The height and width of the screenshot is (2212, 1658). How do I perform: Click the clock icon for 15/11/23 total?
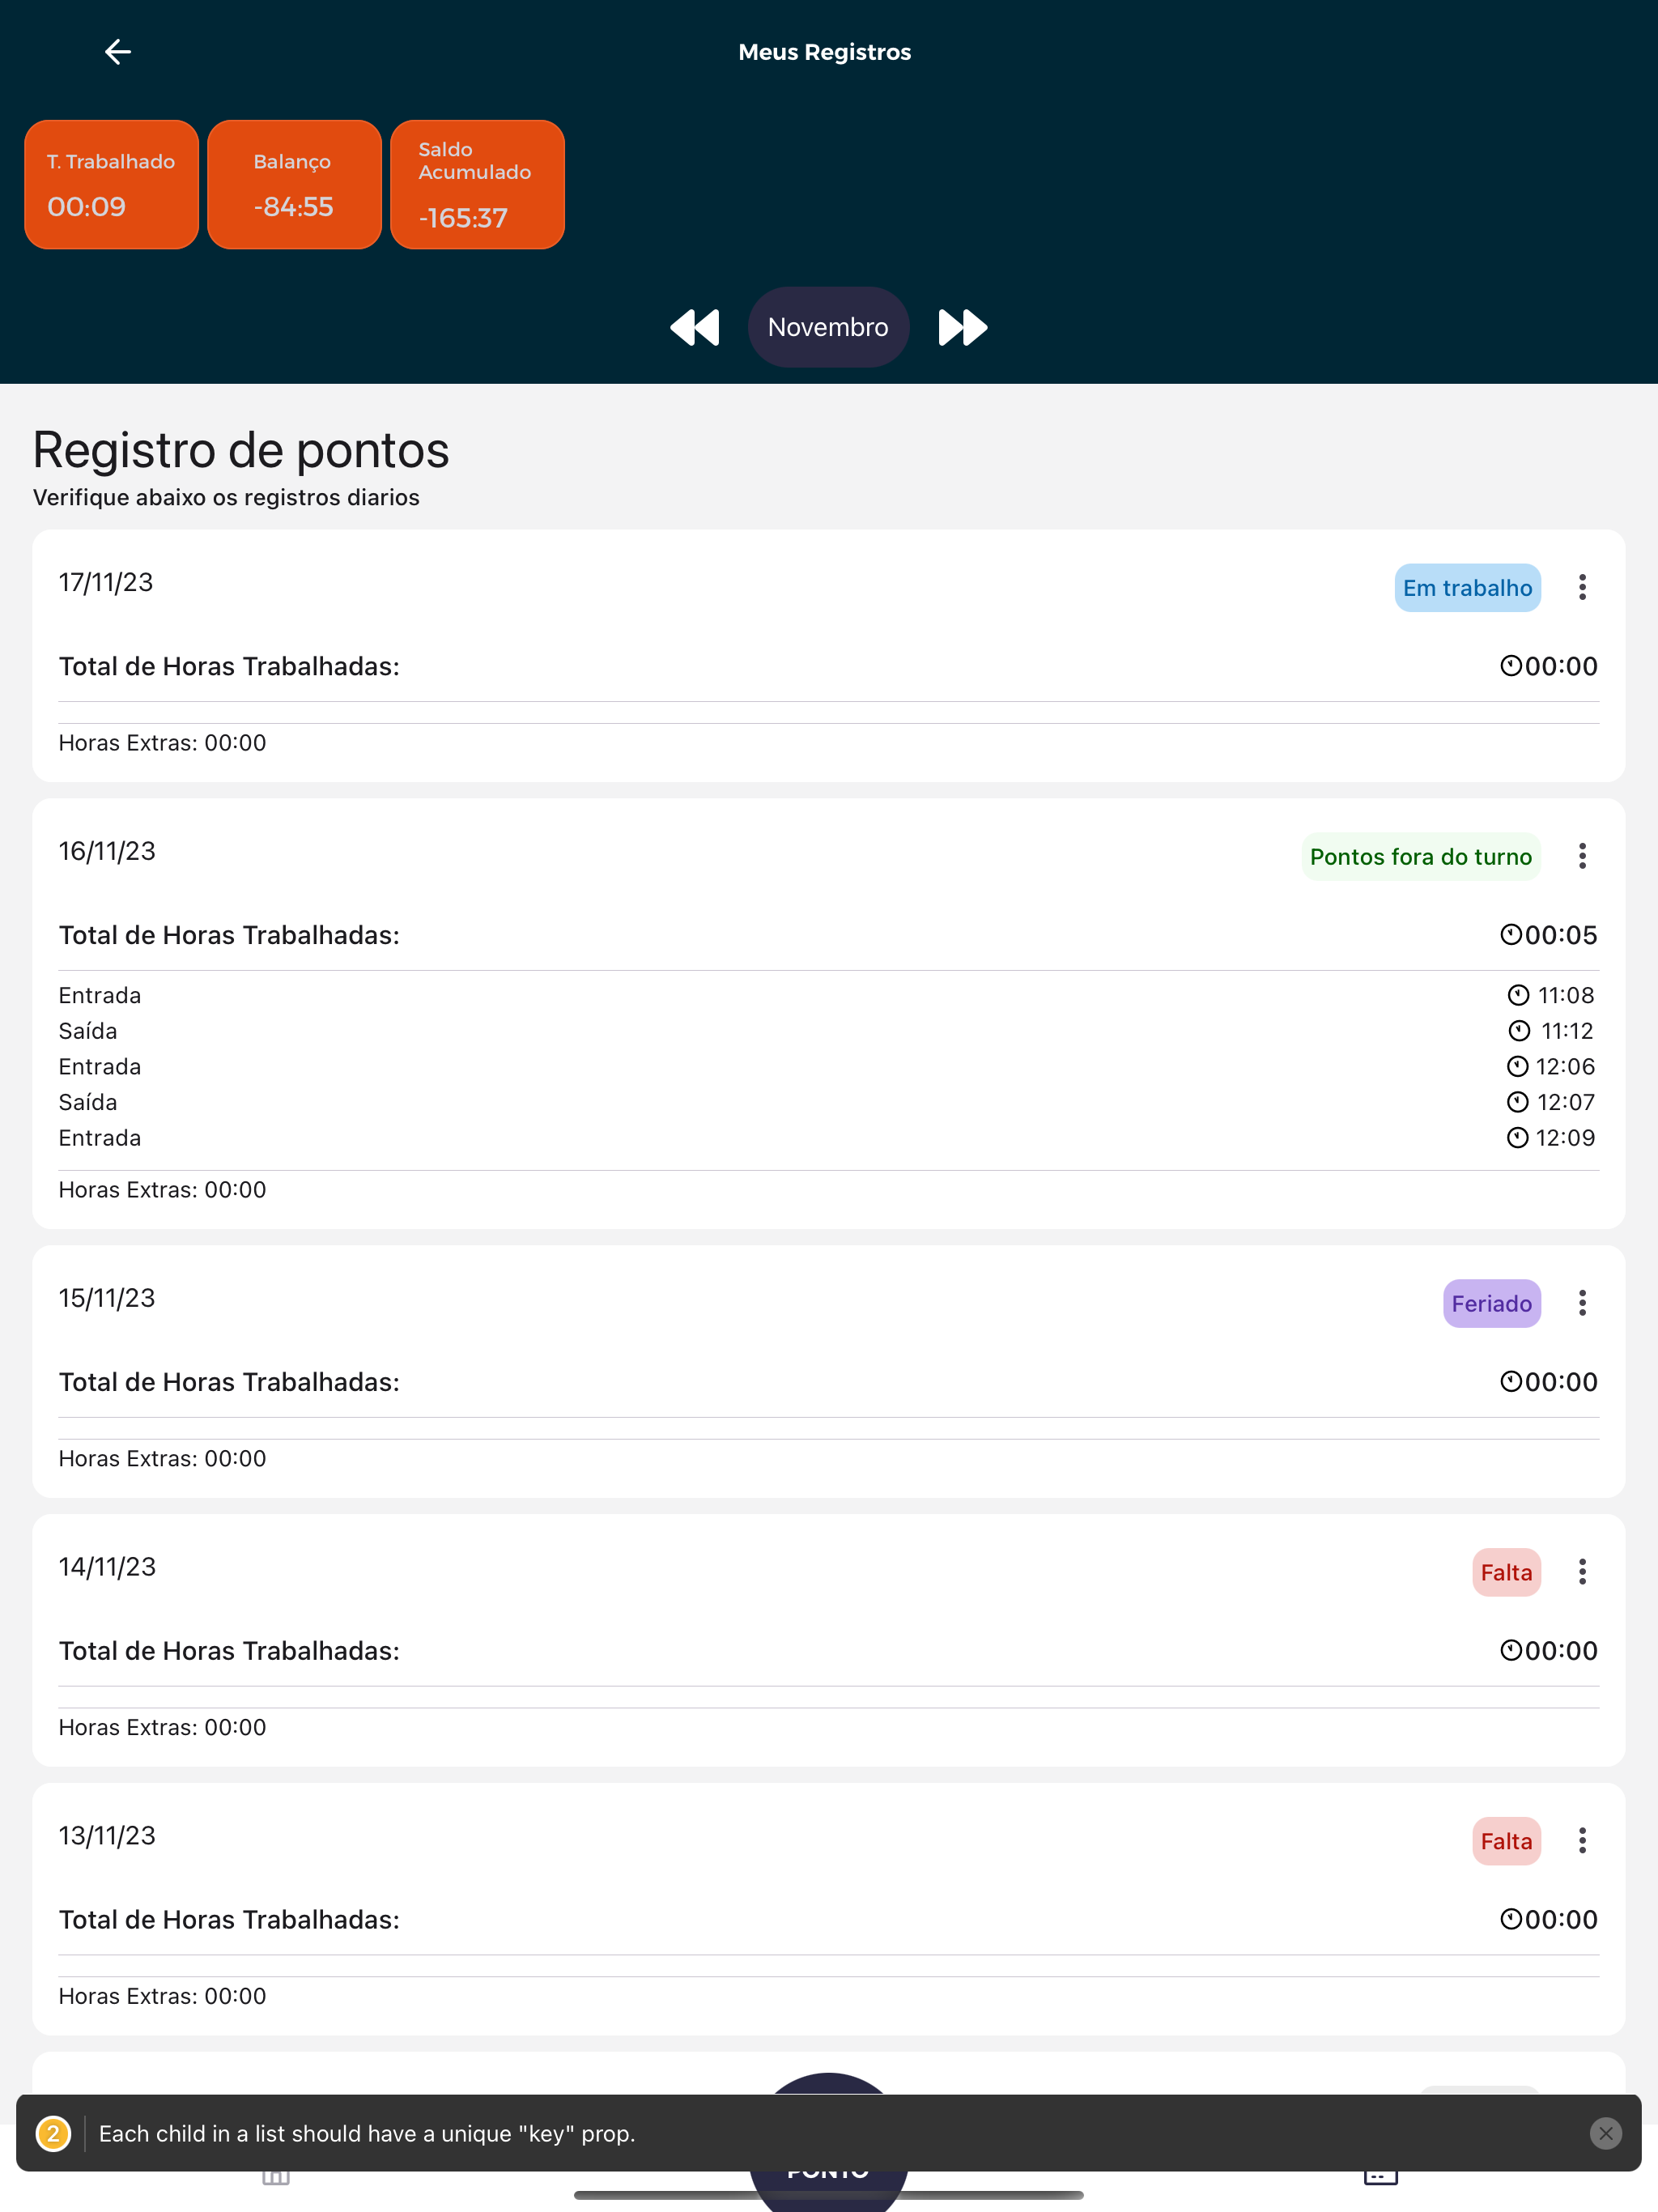click(x=1511, y=1382)
